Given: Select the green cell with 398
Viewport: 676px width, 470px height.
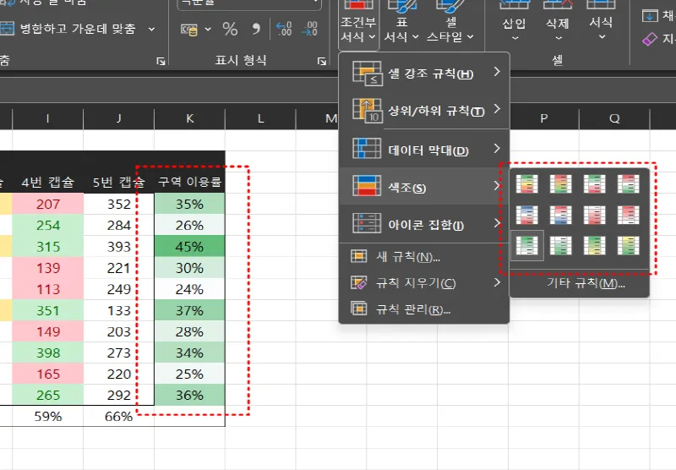Looking at the screenshot, I should (48, 352).
